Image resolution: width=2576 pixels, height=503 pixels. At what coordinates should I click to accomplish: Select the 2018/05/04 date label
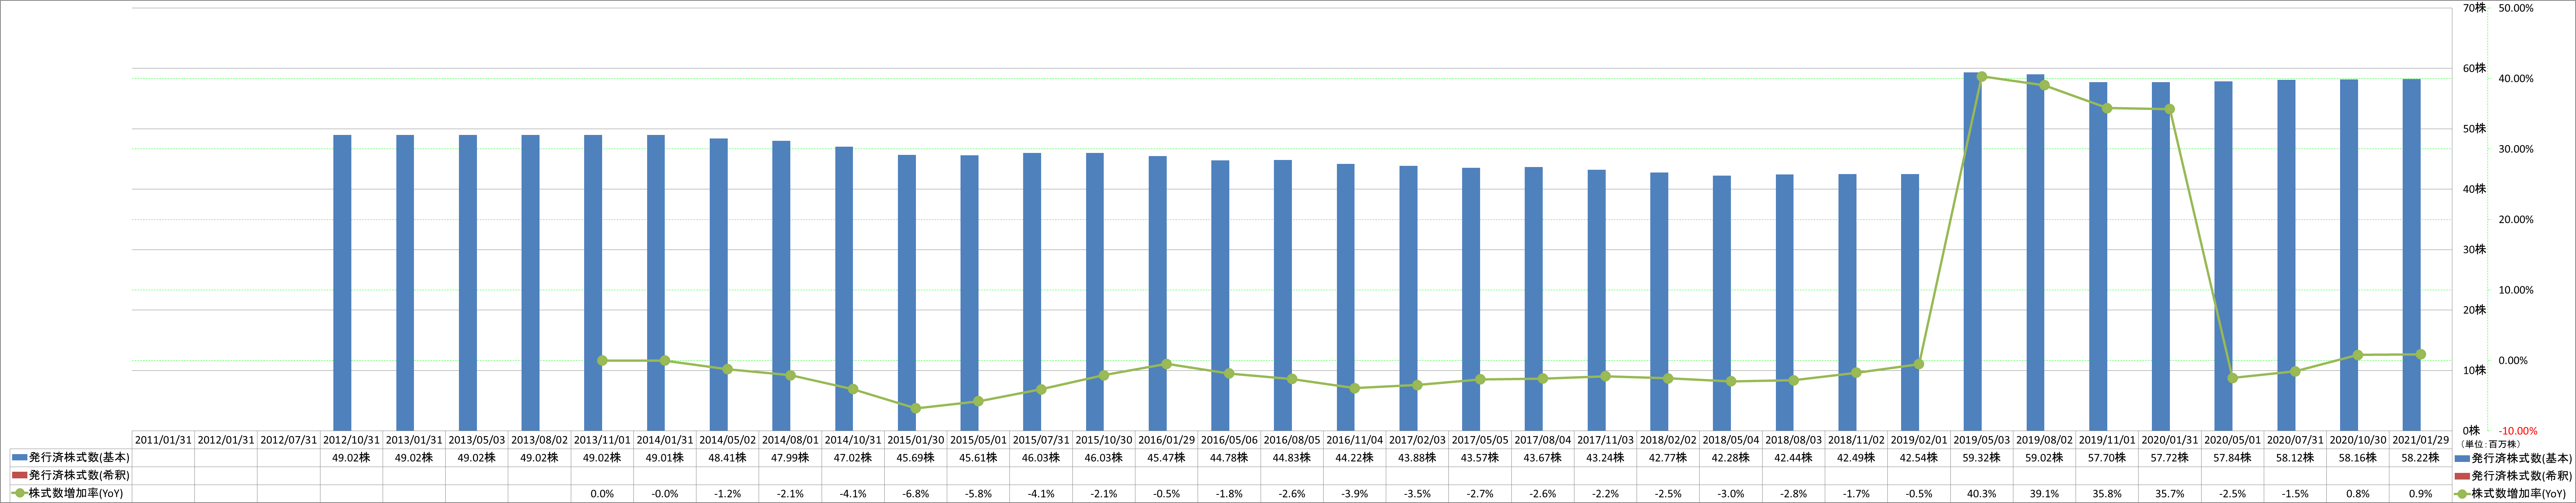(1730, 440)
